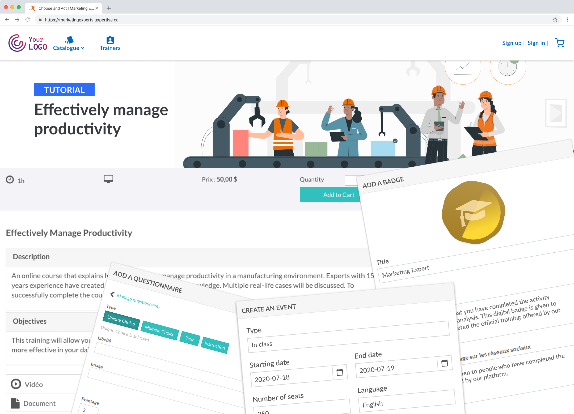574x414 pixels.
Task: Select Unique Choice question type
Action: 121,320
